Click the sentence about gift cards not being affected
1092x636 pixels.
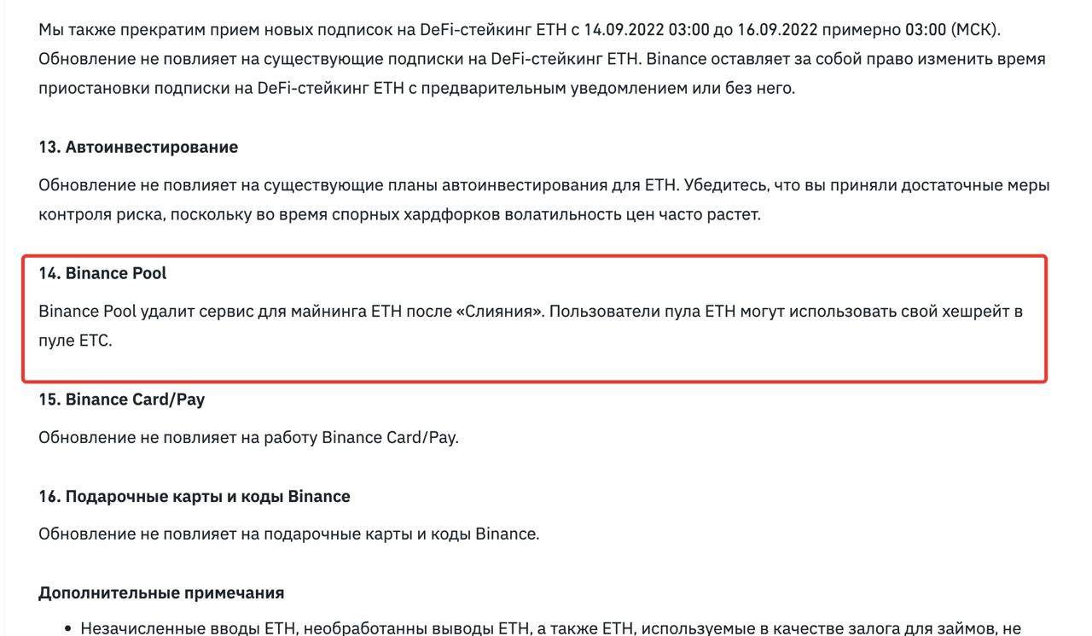point(288,535)
